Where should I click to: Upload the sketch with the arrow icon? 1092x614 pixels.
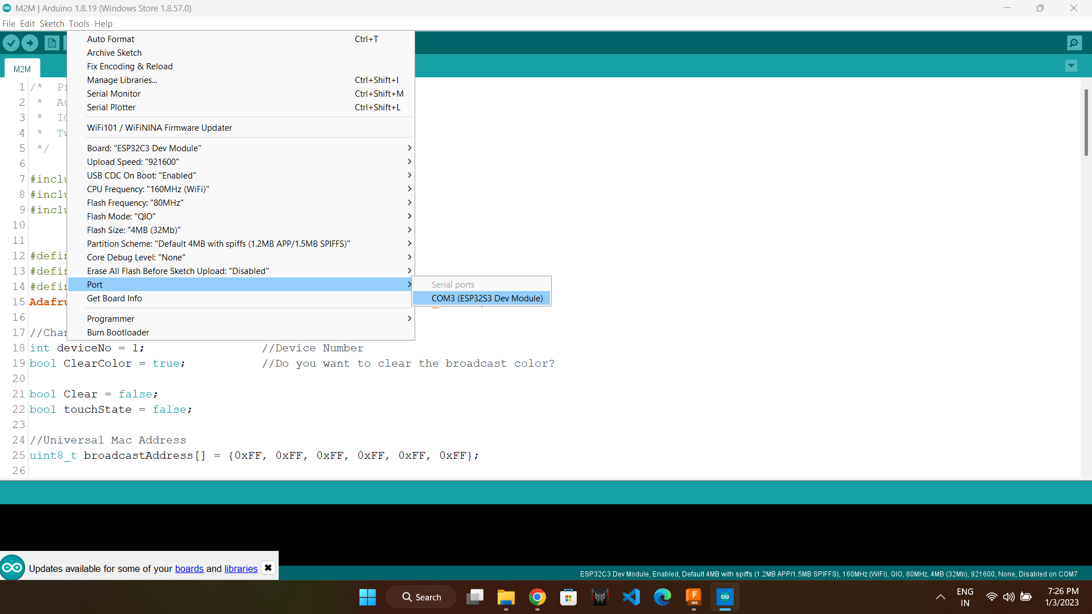click(x=30, y=43)
